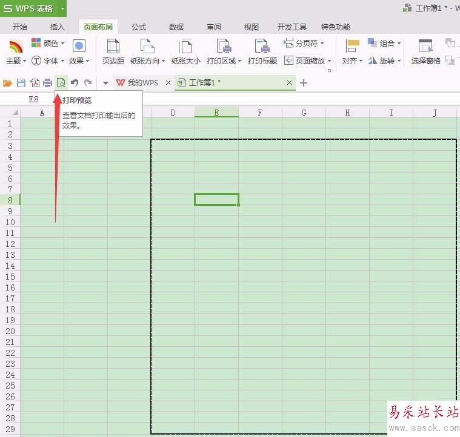Image resolution: width=460 pixels, height=437 pixels.
Task: Expand the quick access toolbar customize arrow
Action: click(x=105, y=83)
